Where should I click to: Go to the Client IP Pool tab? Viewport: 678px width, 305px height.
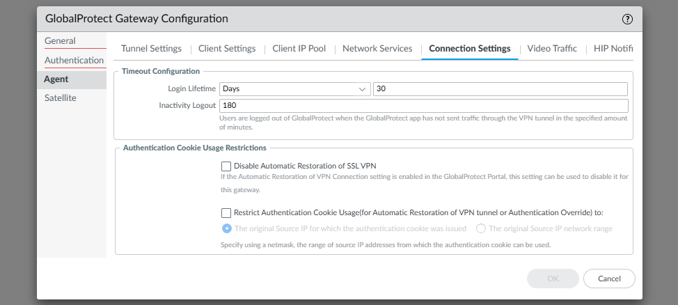tap(299, 49)
